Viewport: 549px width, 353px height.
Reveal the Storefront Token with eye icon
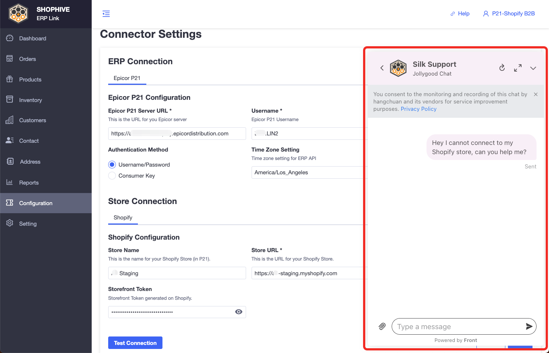click(239, 312)
